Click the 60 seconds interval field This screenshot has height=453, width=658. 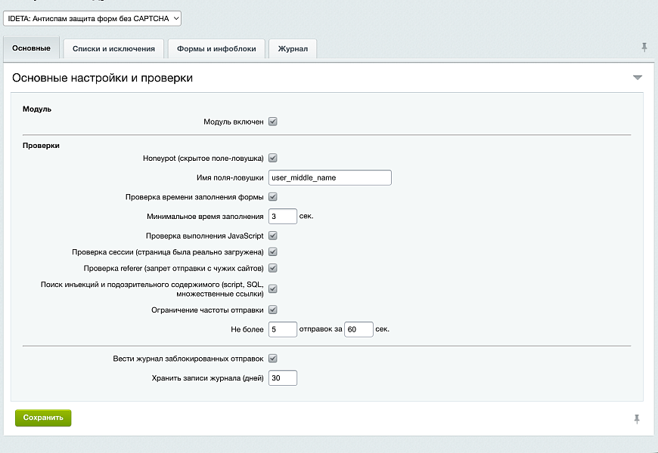[358, 329]
